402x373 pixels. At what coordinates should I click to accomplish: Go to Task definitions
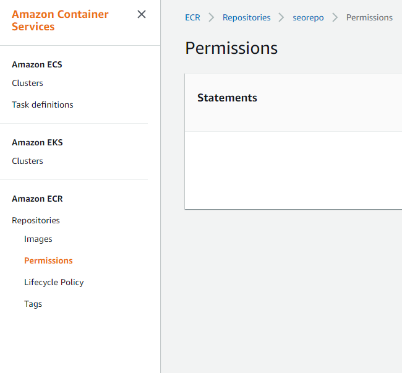pos(42,105)
